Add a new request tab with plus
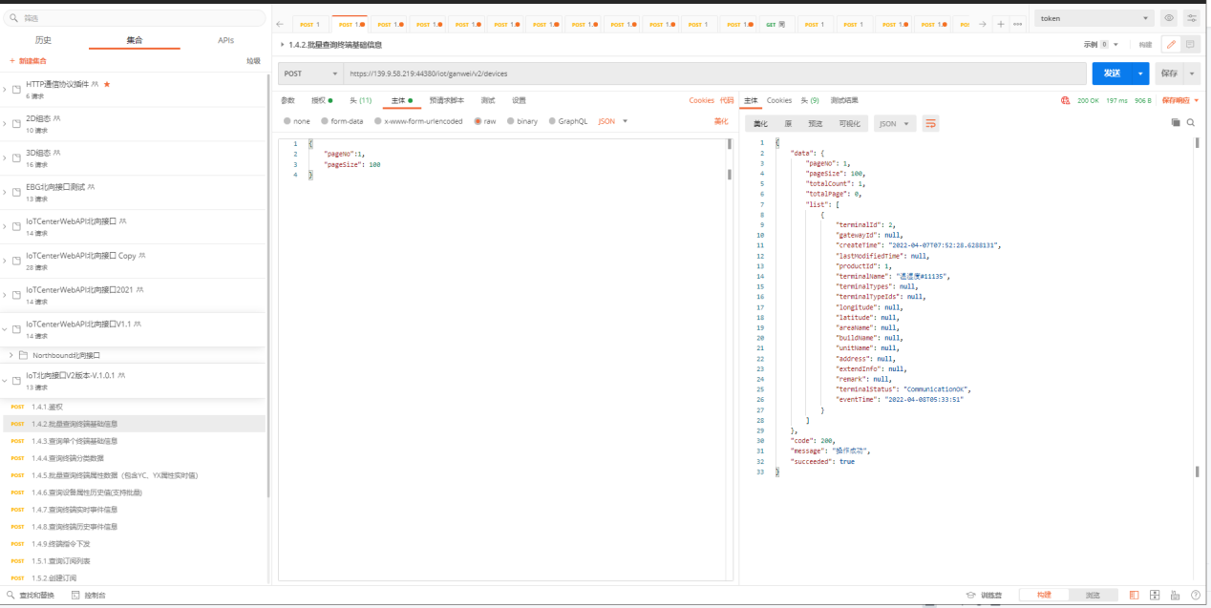The image size is (1211, 608). click(1001, 24)
